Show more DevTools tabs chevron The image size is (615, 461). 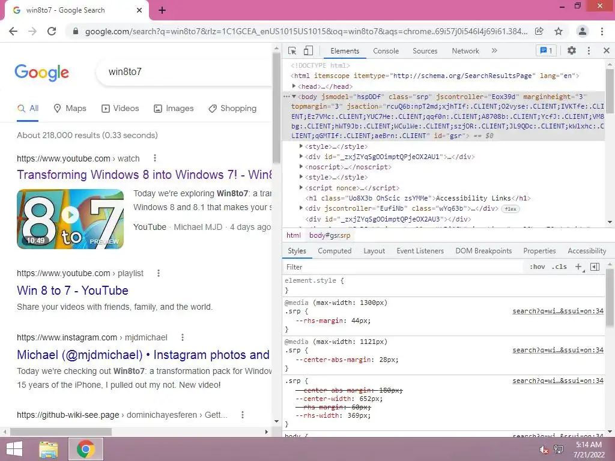(x=494, y=50)
